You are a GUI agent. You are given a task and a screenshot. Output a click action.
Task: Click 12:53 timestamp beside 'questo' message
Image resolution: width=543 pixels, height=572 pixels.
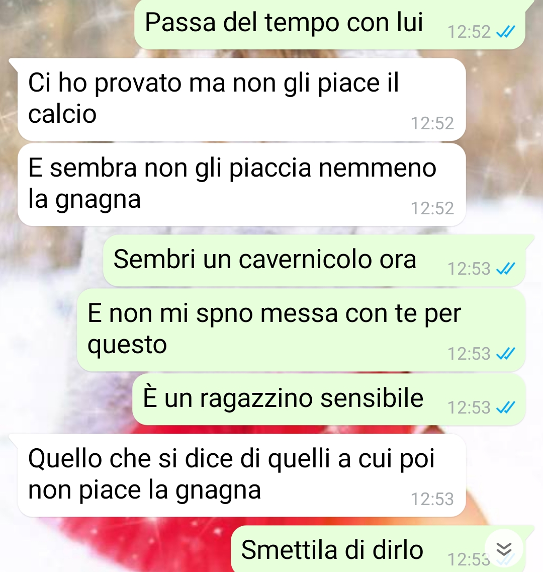click(x=469, y=354)
